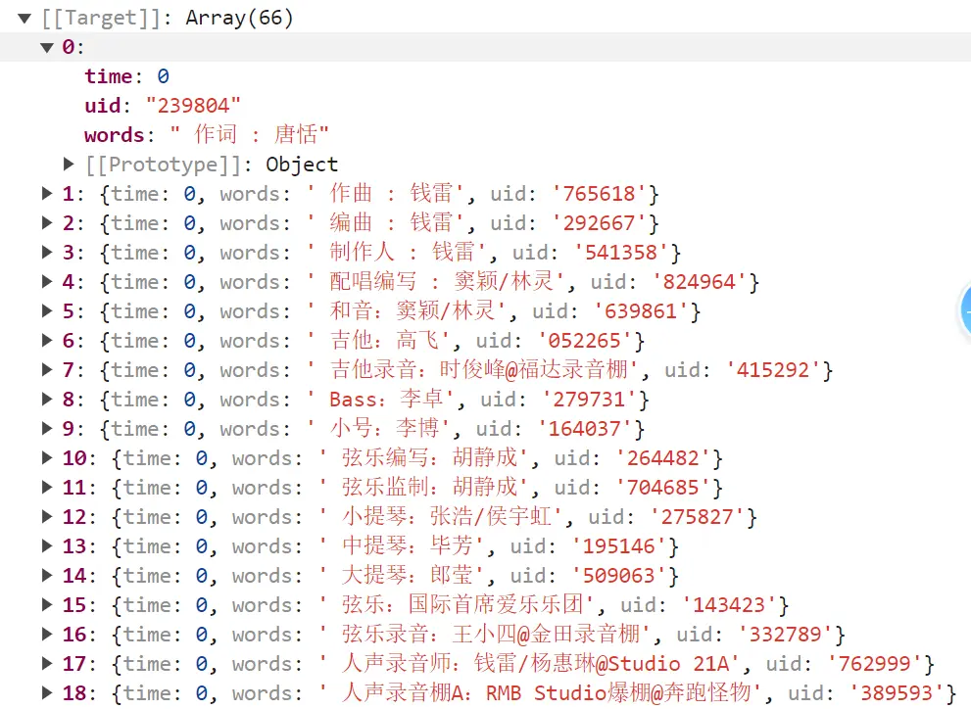The width and height of the screenshot is (971, 709).
Task: Collapse the expanded item 0
Action: [x=47, y=47]
